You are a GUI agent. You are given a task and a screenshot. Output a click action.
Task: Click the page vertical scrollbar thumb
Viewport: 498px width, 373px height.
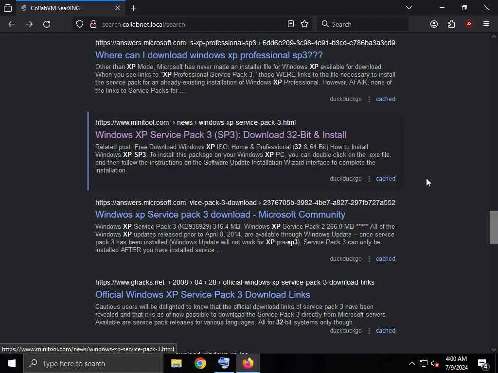pyautogui.click(x=494, y=227)
